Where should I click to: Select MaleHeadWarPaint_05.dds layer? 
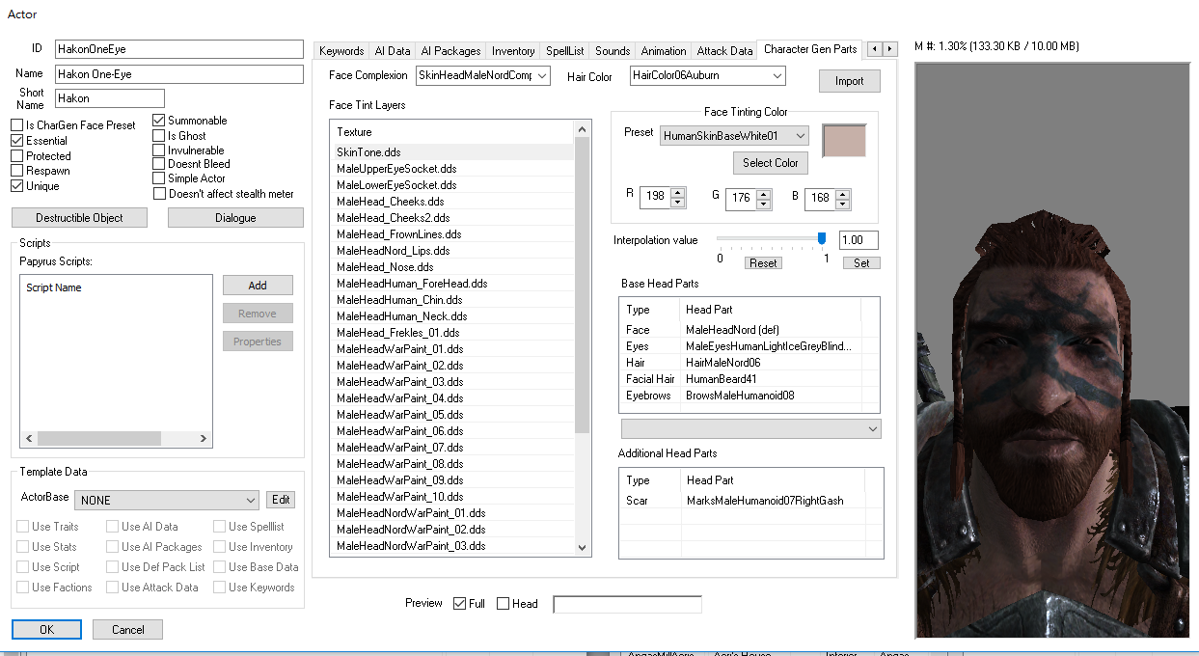453,415
